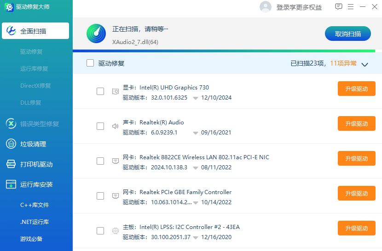Open .NET运行库 sidebar item
The width and height of the screenshot is (382, 251).
coord(35,222)
